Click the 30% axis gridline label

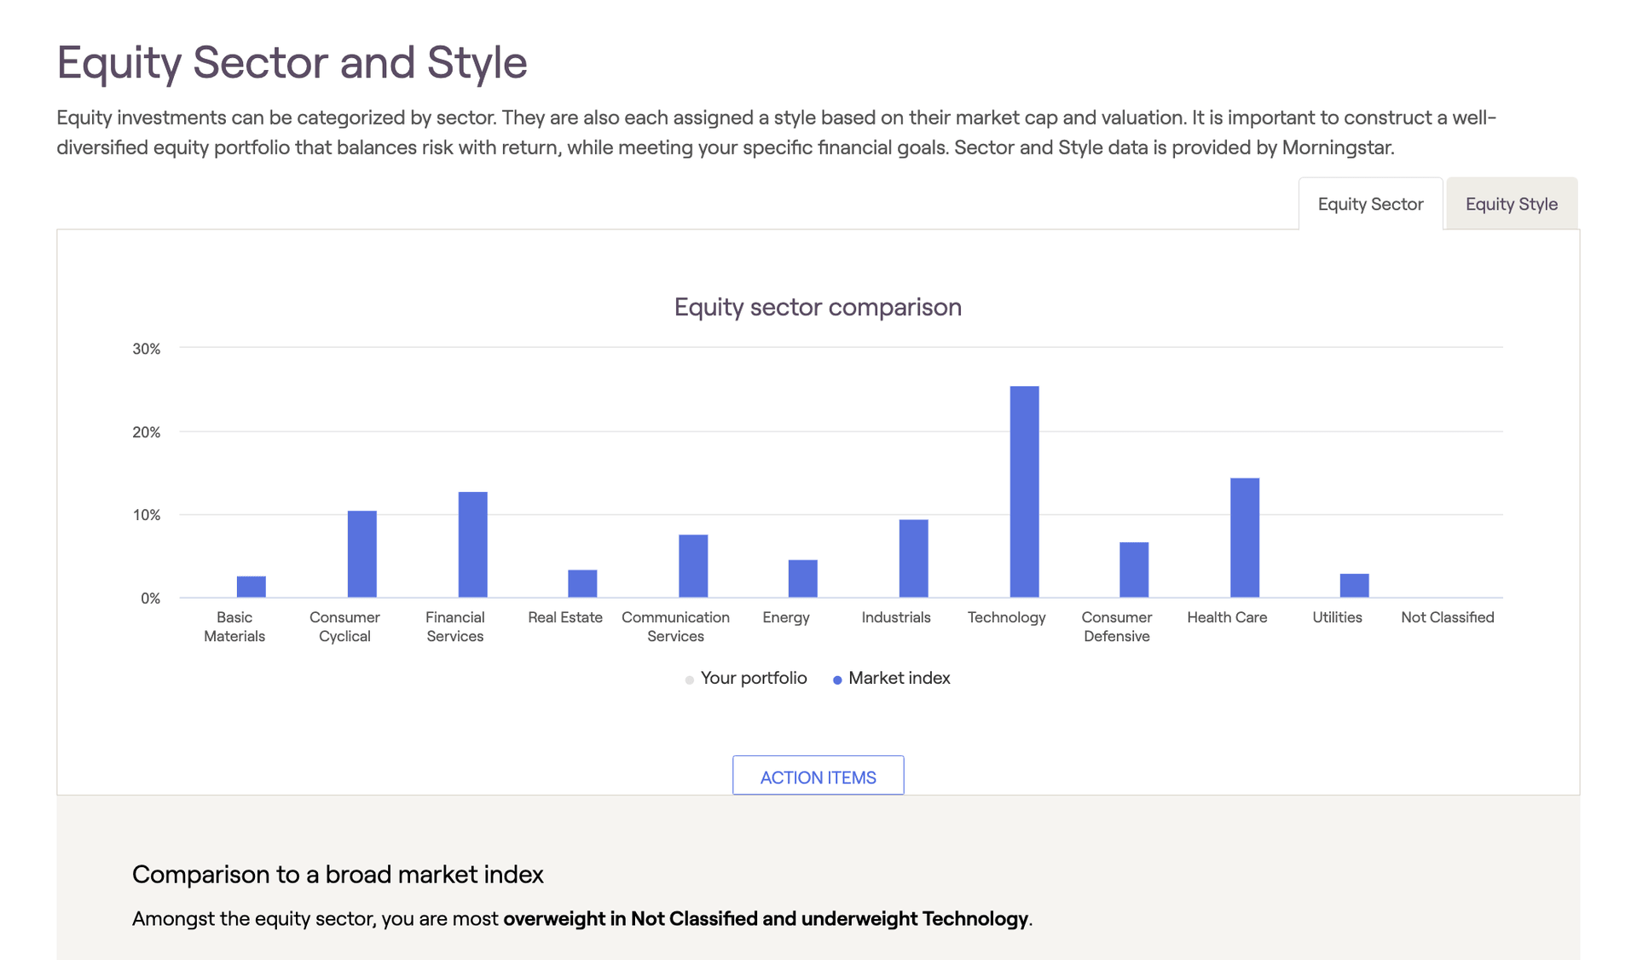[147, 348]
